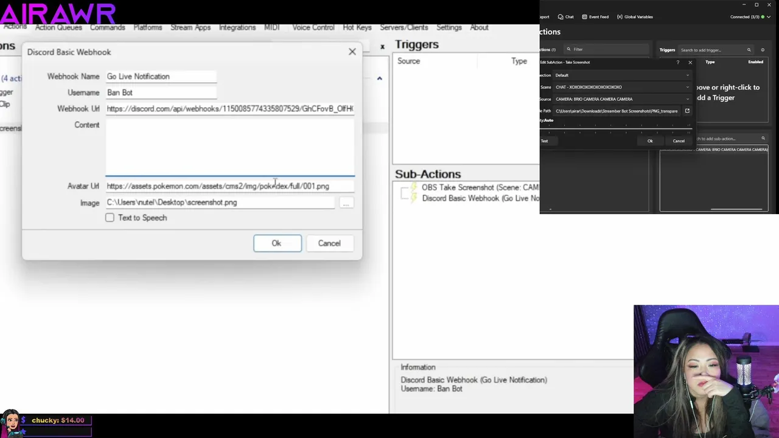Open Chat in the dark Streamer.bot window
This screenshot has height=438, width=779.
[x=566, y=17]
